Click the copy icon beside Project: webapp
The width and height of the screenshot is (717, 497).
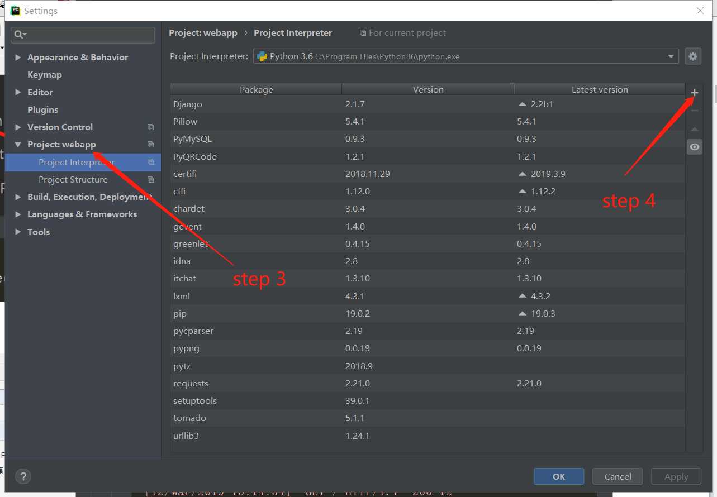coord(150,145)
